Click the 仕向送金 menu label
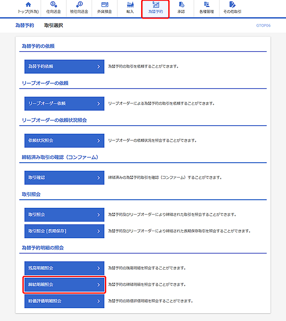The width and height of the screenshot is (286, 321). (x=53, y=12)
